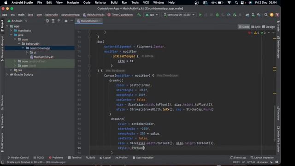Click the status bar tool windows icon
Image resolution: width=295 pixels, height=166 pixels.
[x=3, y=162]
